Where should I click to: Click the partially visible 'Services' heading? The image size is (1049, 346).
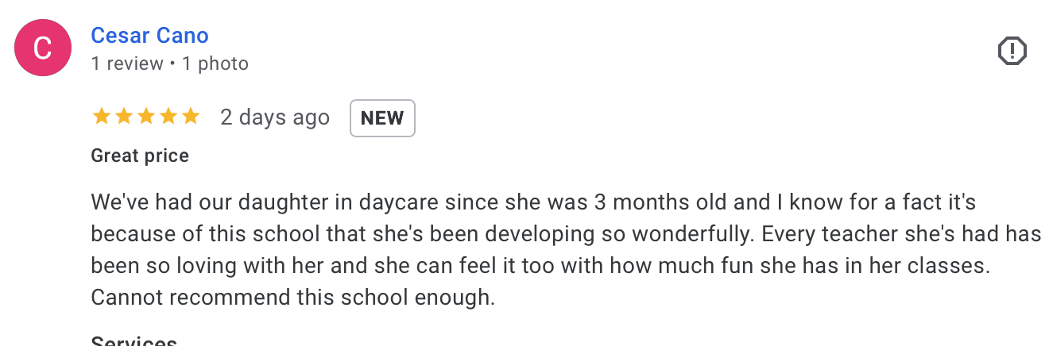[134, 340]
